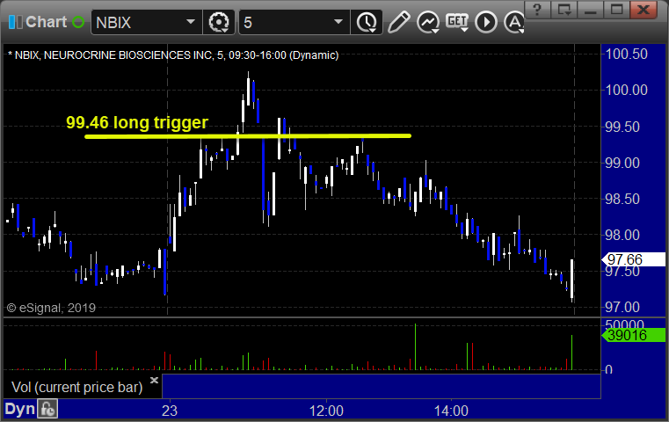
Task: Open chart settings gear icon
Action: tap(218, 22)
